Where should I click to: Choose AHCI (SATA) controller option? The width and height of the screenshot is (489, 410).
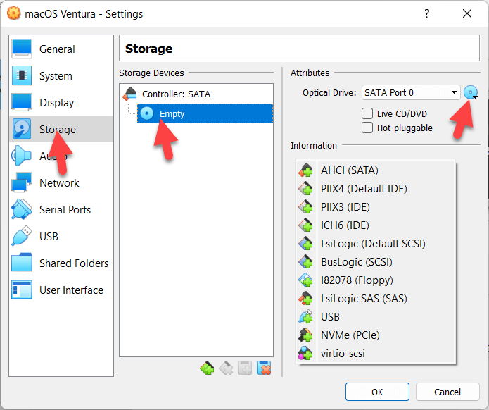pyautogui.click(x=349, y=170)
